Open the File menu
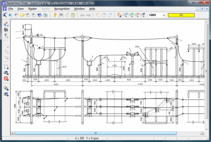The image size is (211, 142). (11, 8)
